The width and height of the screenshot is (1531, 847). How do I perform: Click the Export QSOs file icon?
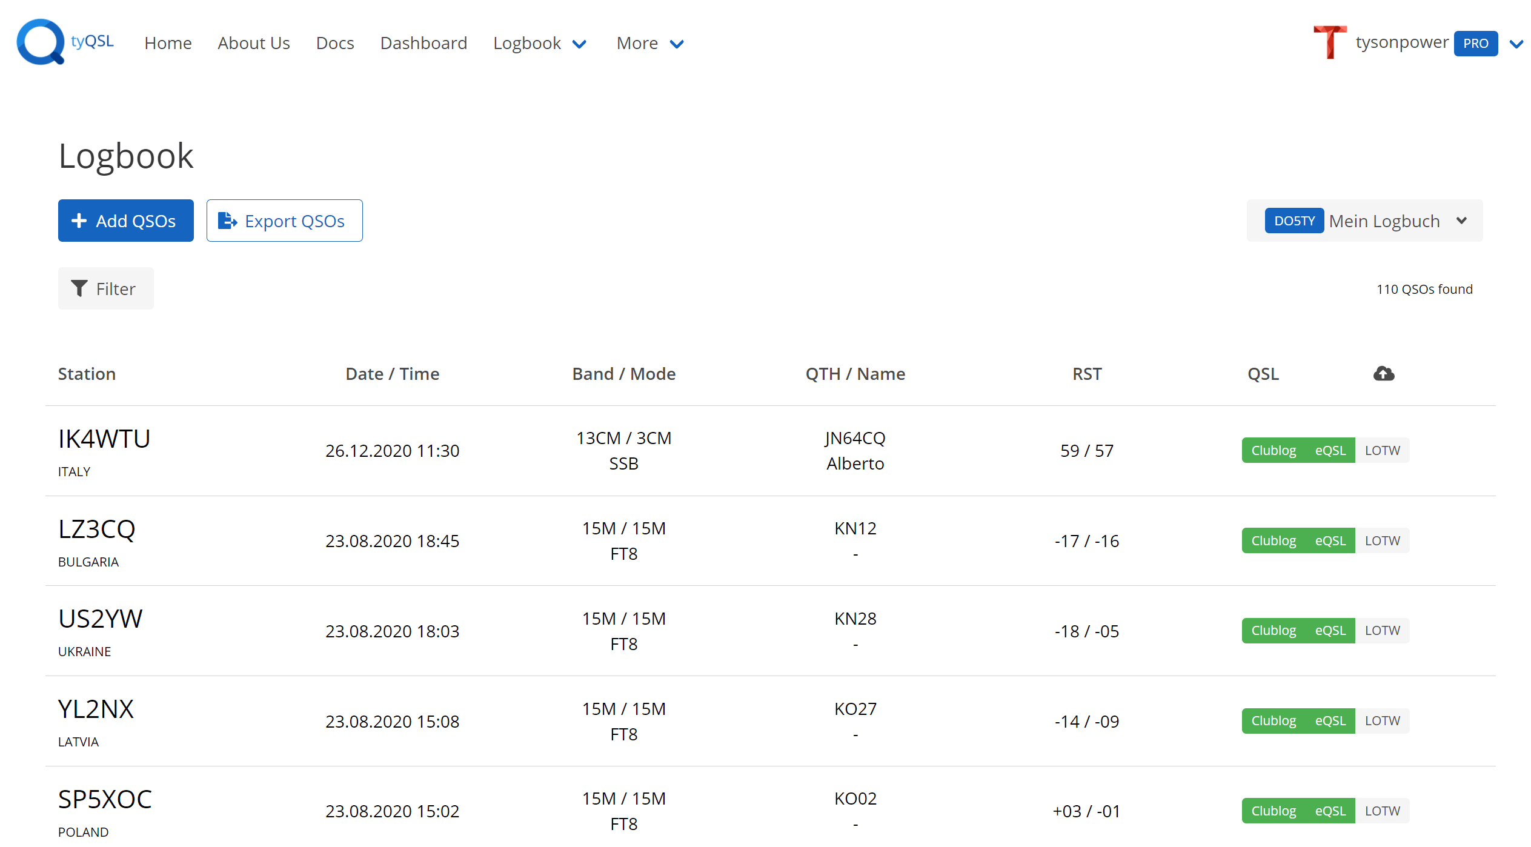[227, 221]
